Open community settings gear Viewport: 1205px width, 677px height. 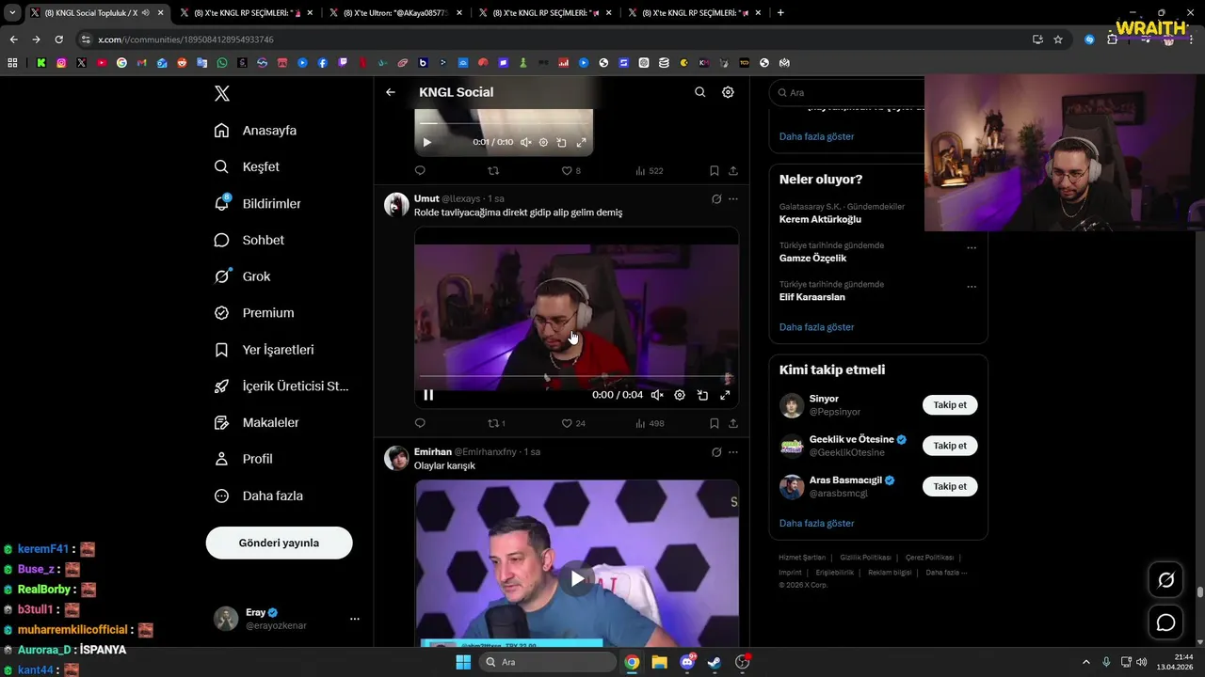[x=728, y=92]
